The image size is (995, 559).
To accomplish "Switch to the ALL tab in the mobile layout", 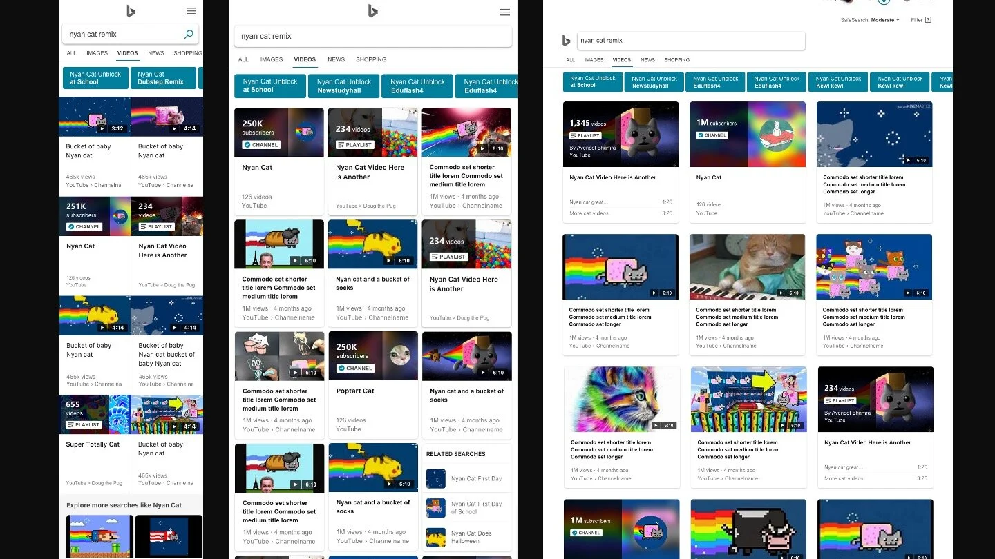I will (x=71, y=53).
